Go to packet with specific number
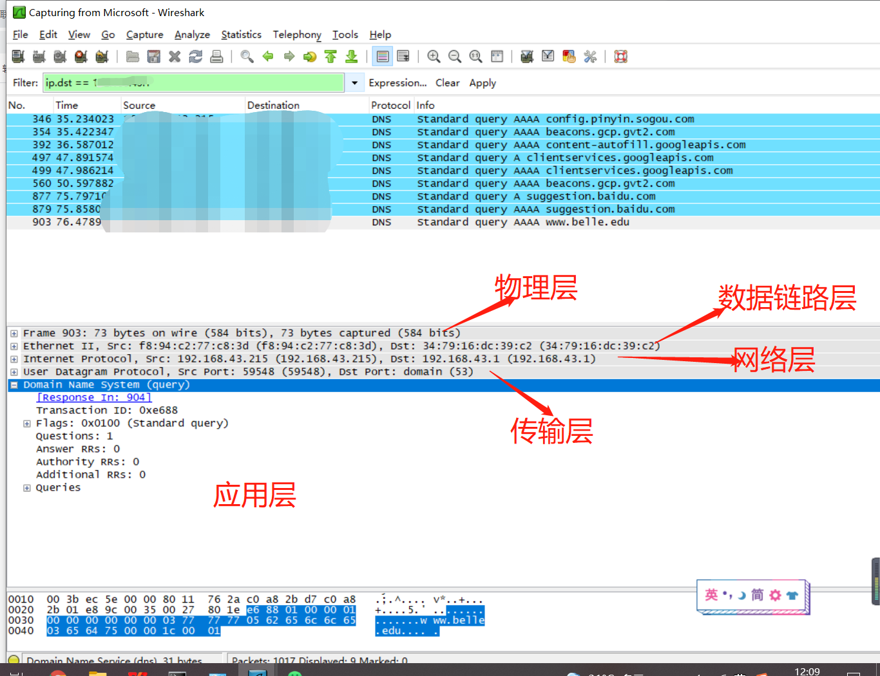This screenshot has width=880, height=676. pos(310,57)
